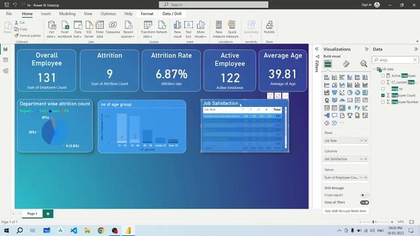
Task: Open More options on Job Satisfaction visual
Action: click(x=285, y=96)
